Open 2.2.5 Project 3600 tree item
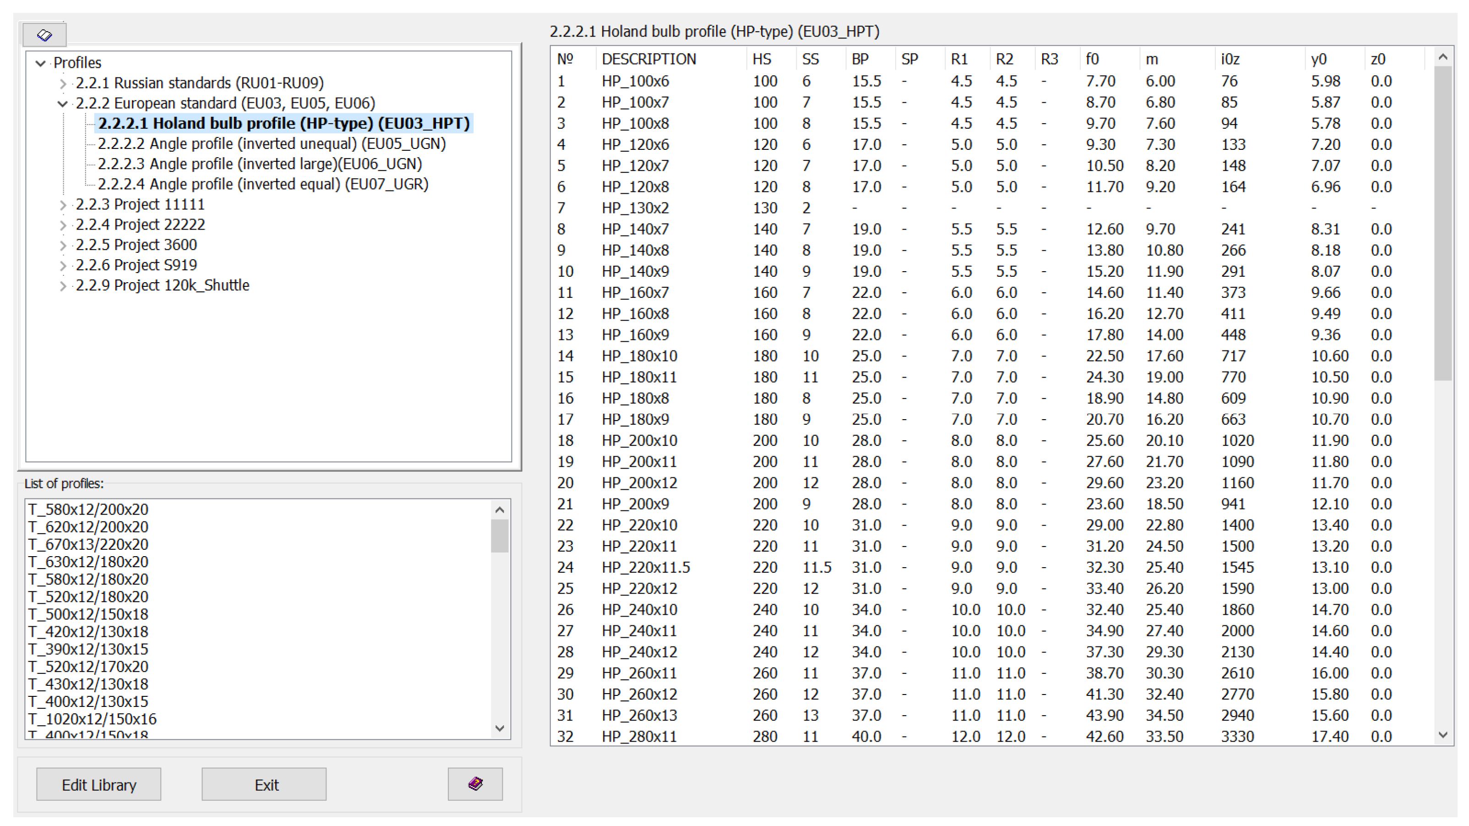The image size is (1469, 826). point(155,245)
